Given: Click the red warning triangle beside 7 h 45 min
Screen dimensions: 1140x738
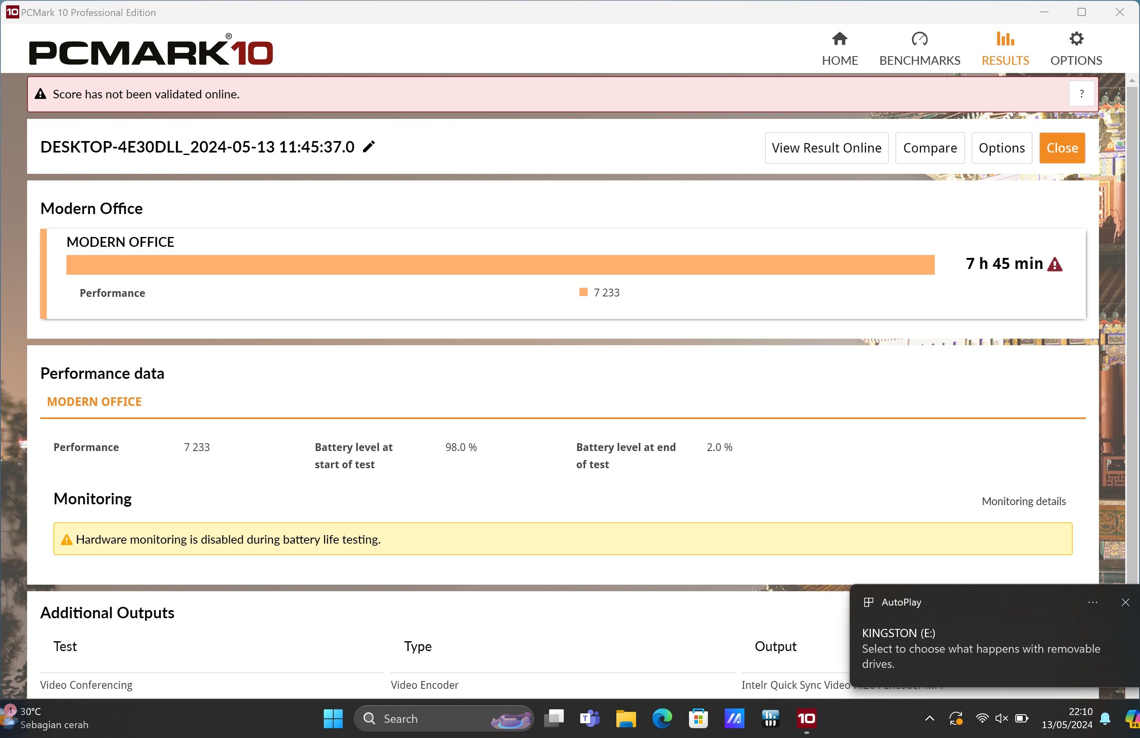Looking at the screenshot, I should pos(1055,264).
